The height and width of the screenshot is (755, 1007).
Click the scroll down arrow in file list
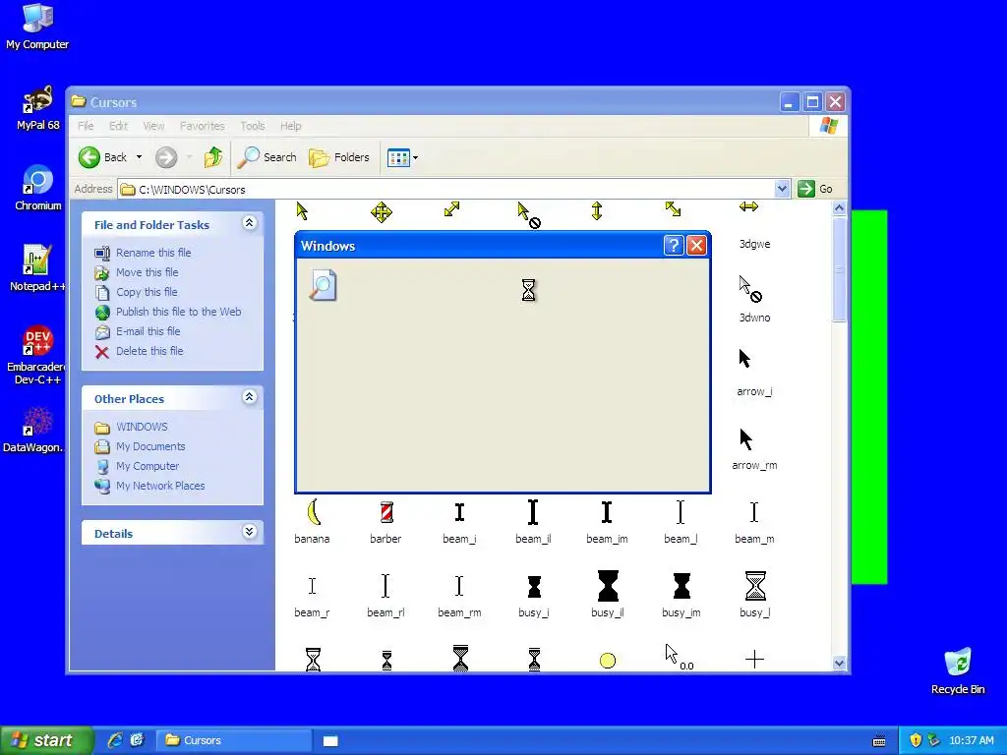pyautogui.click(x=840, y=664)
